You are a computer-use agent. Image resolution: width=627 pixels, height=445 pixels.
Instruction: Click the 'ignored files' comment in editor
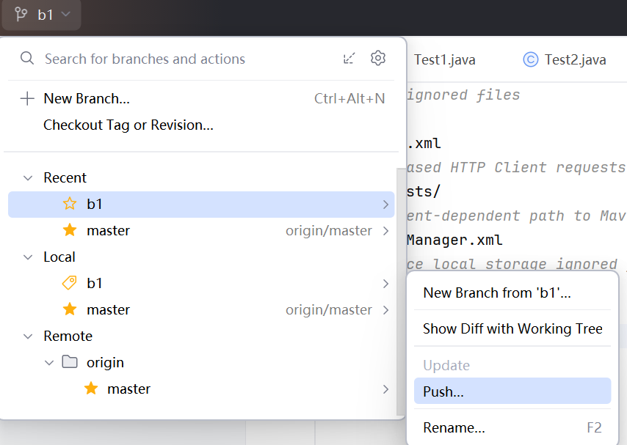463,95
